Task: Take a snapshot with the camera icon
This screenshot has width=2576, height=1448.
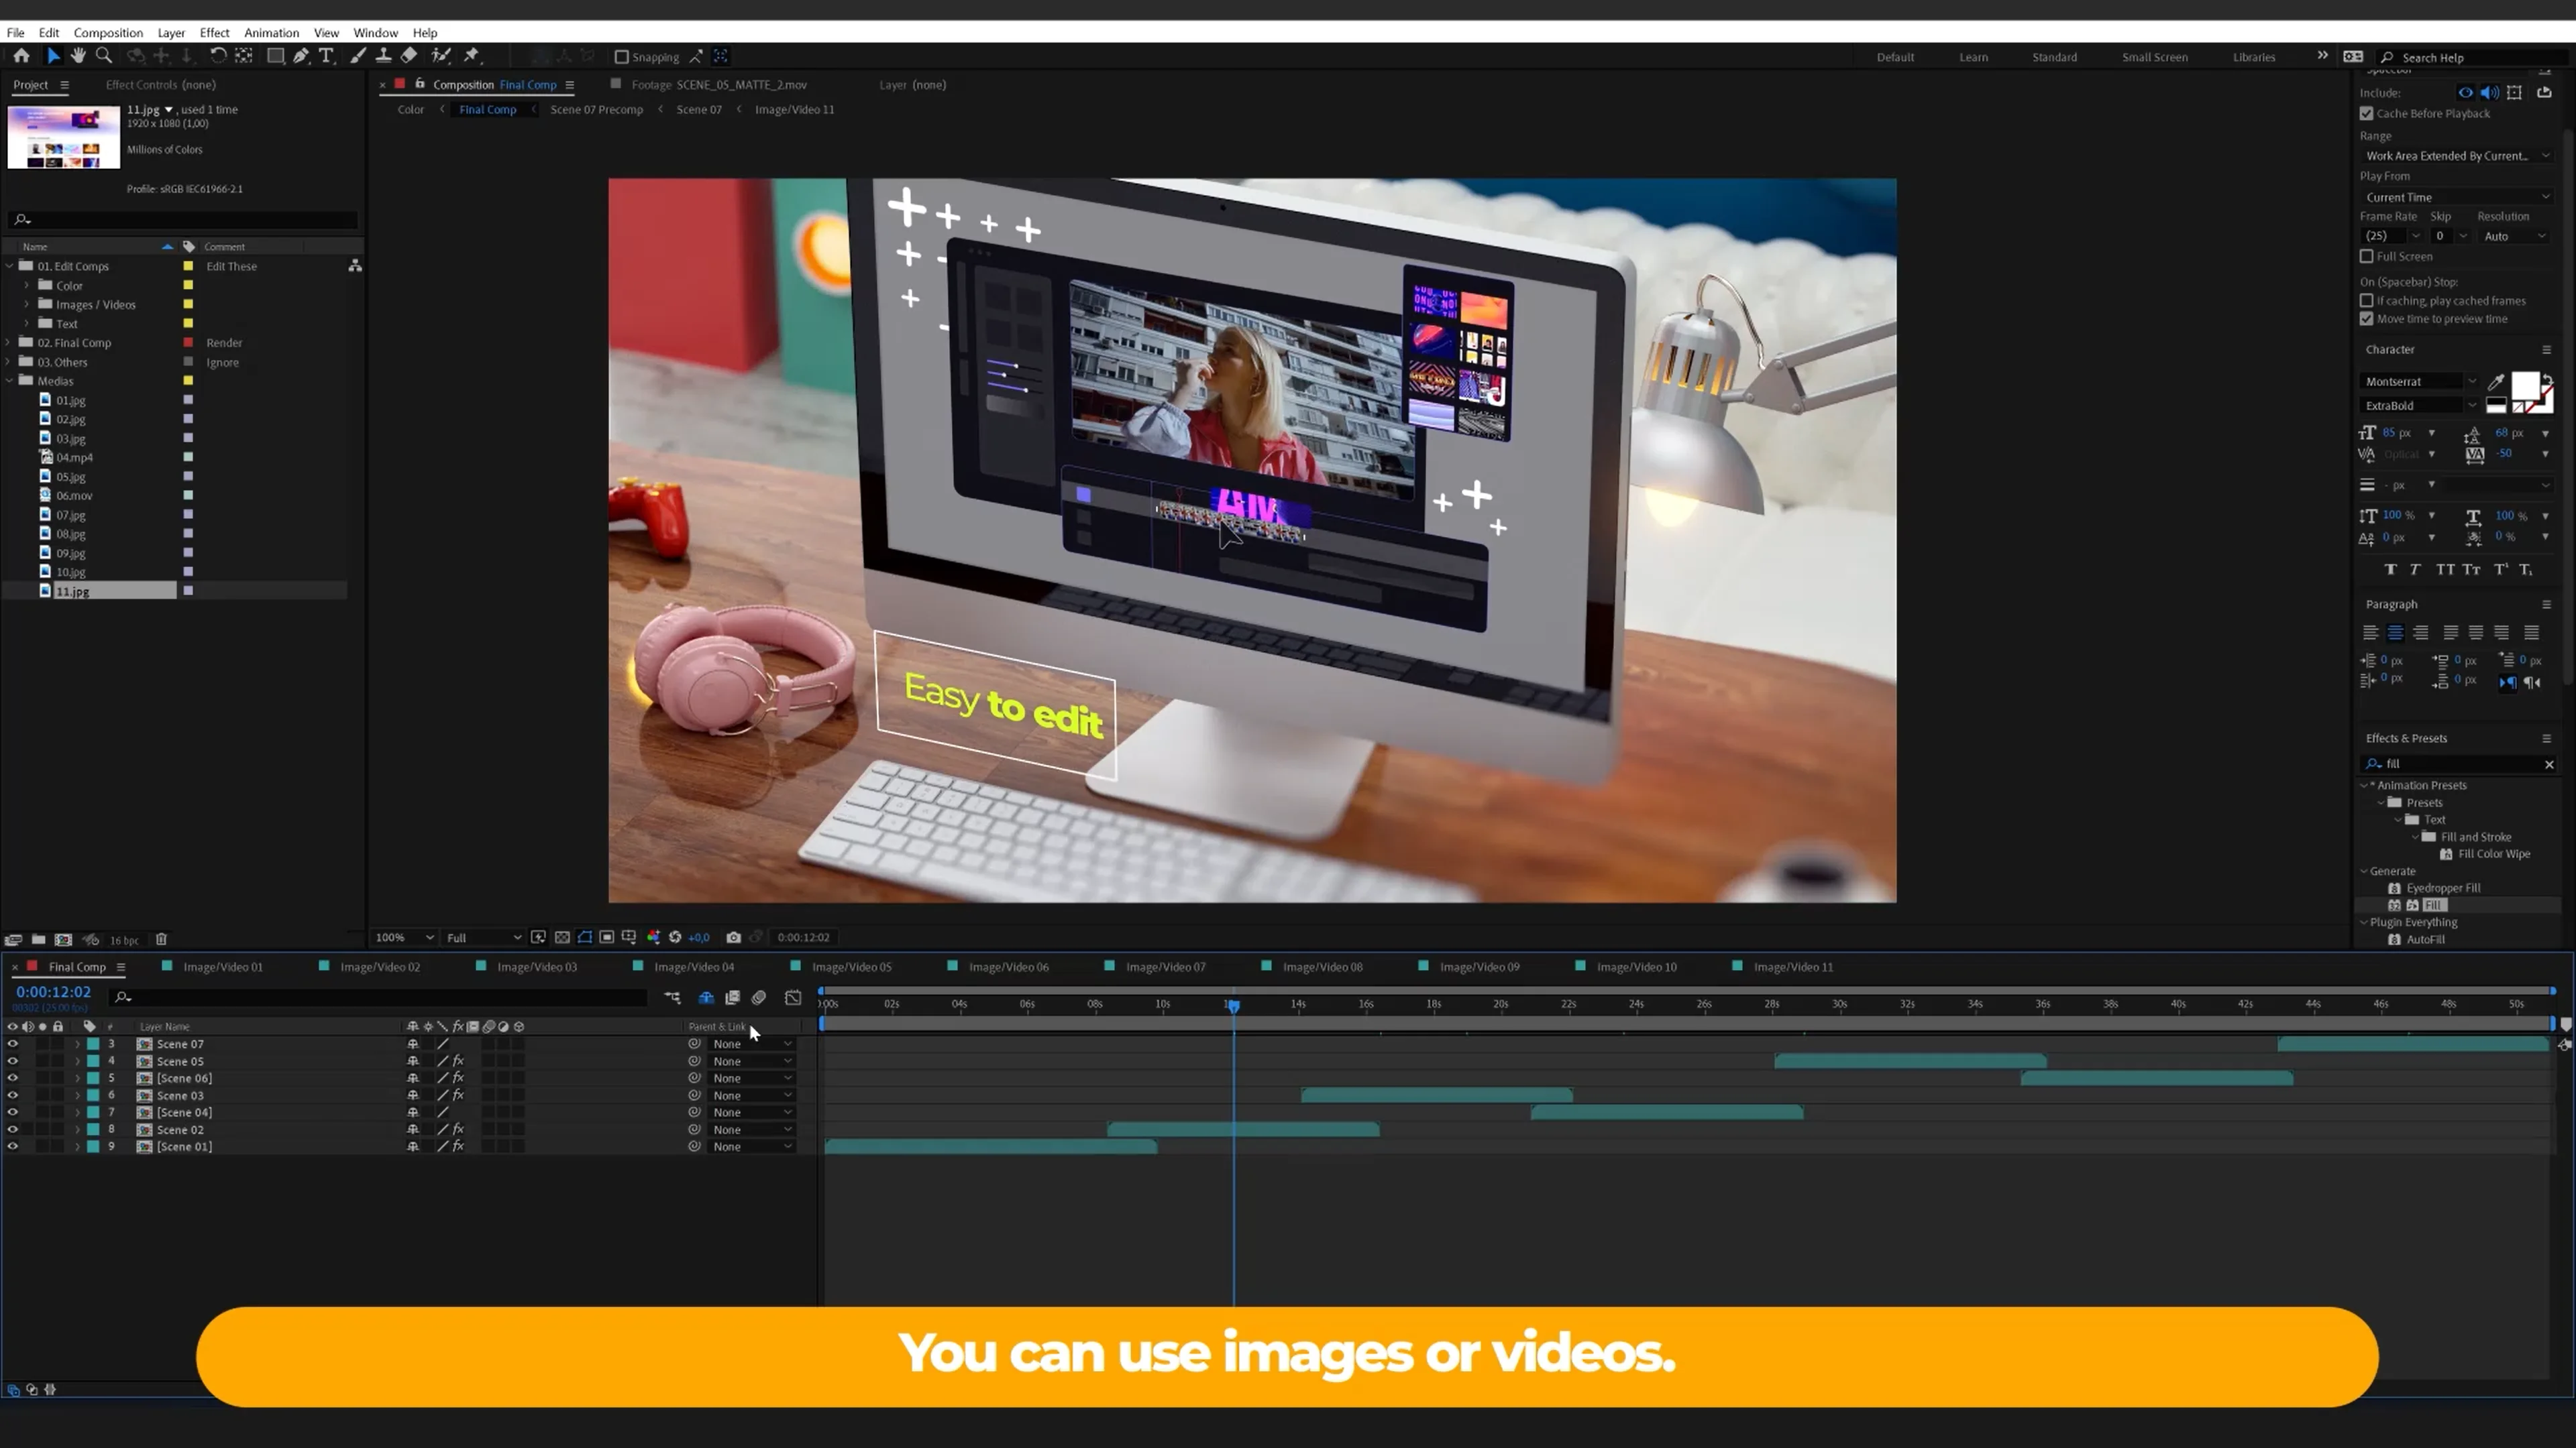Action: pos(733,937)
